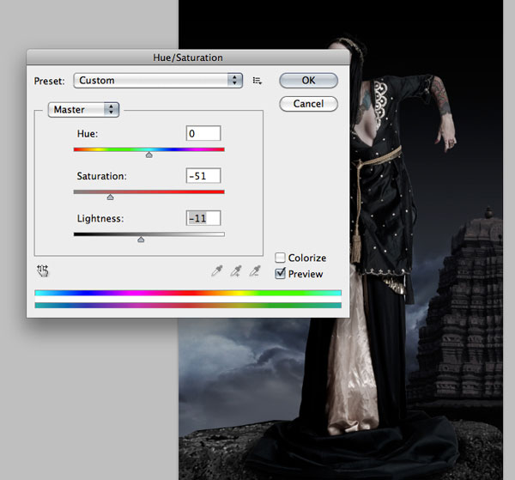Click the Hue/Saturation dialog title bar
515x480 pixels.
(x=186, y=57)
